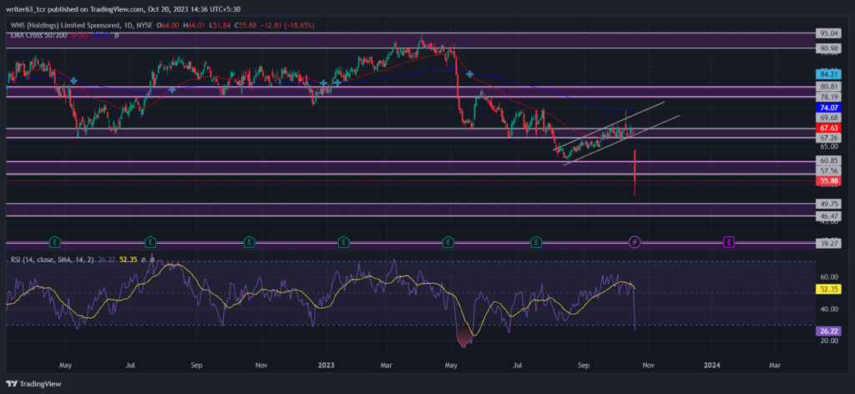Screen dimensions: 855x394
Task: Click the 67.26 price level label
Action: [827, 139]
